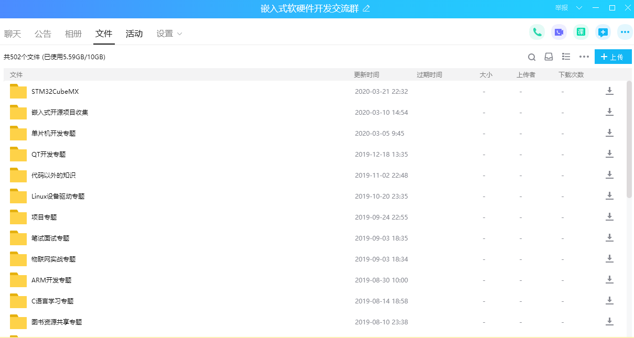Switch to the 相册 tab

click(x=73, y=33)
